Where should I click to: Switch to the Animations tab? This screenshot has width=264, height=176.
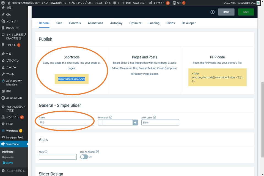95,23
